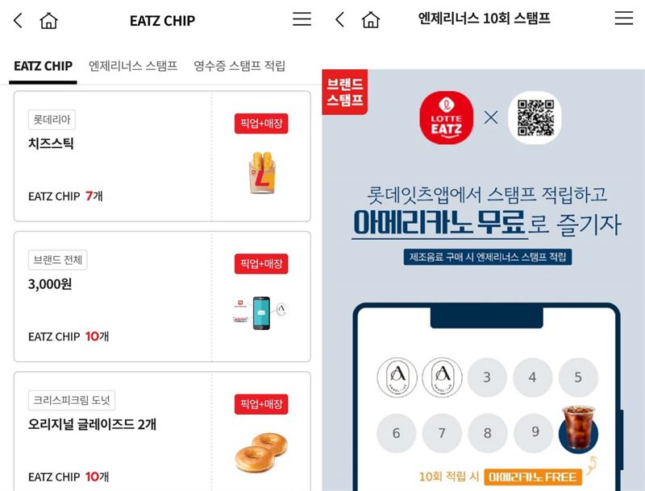This screenshot has width=645, height=491.
Task: Tap the iced americano reward cup
Action: pyautogui.click(x=578, y=429)
